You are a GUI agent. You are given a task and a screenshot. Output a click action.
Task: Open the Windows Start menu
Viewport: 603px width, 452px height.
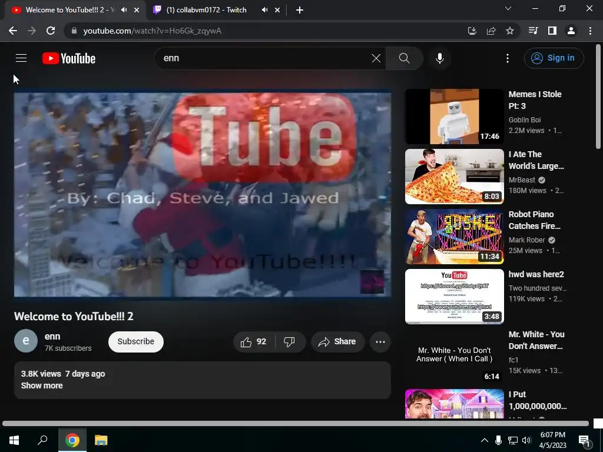pyautogui.click(x=14, y=440)
